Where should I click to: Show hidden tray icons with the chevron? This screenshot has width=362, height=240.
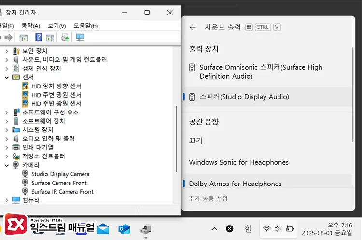click(x=214, y=229)
